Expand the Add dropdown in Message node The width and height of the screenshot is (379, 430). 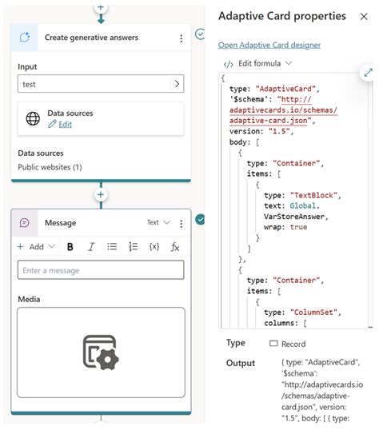tap(36, 247)
